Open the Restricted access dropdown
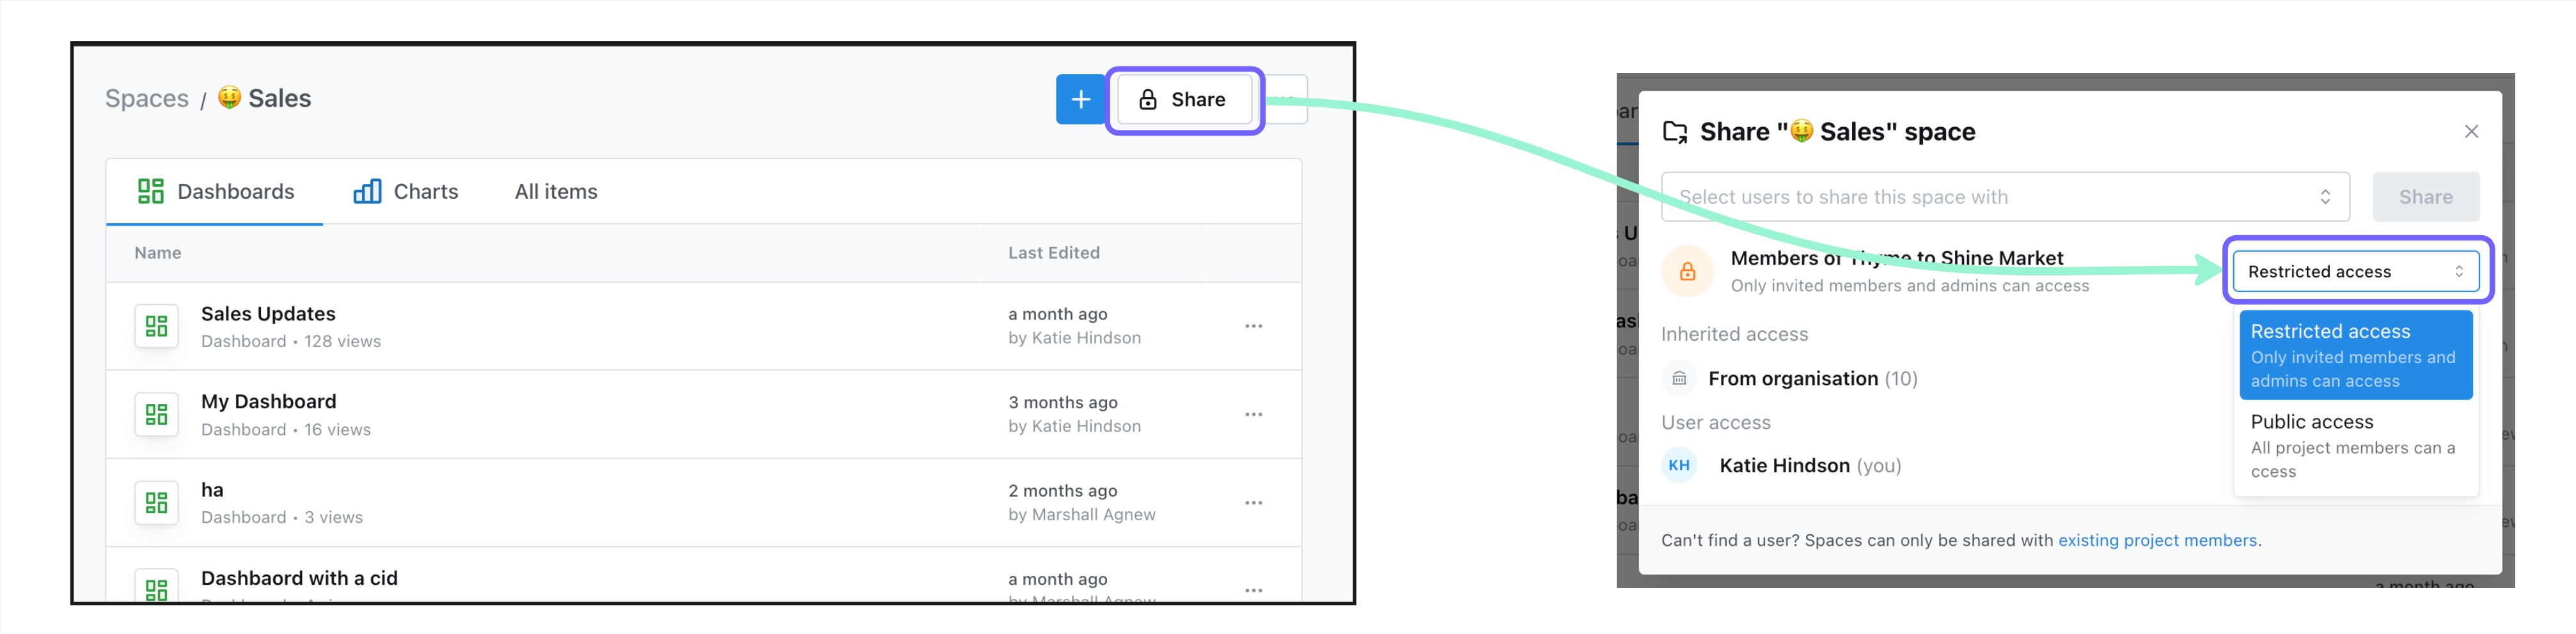The image size is (2576, 634). coord(2355,271)
